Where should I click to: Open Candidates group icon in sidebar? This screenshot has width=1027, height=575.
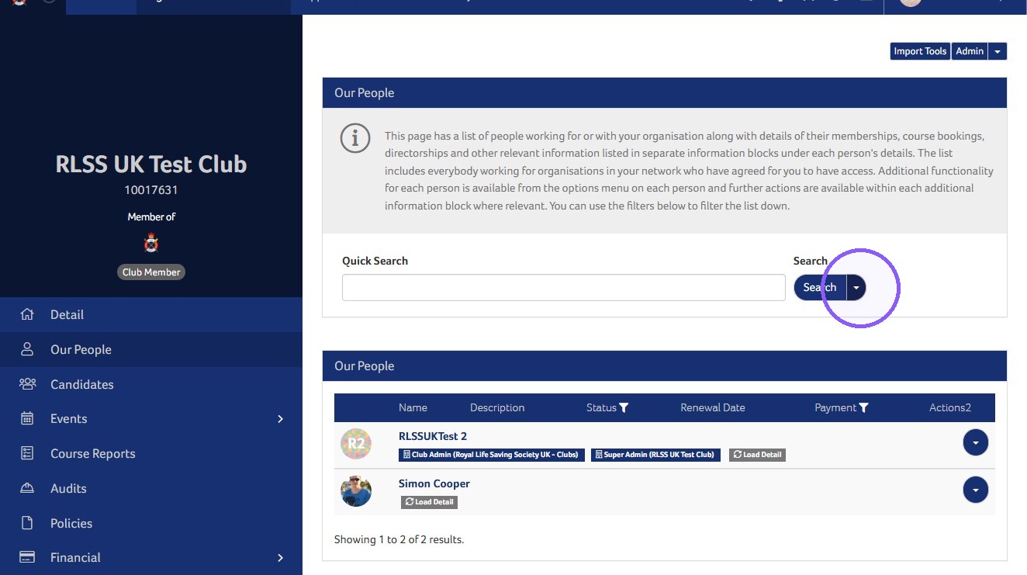coord(27,384)
